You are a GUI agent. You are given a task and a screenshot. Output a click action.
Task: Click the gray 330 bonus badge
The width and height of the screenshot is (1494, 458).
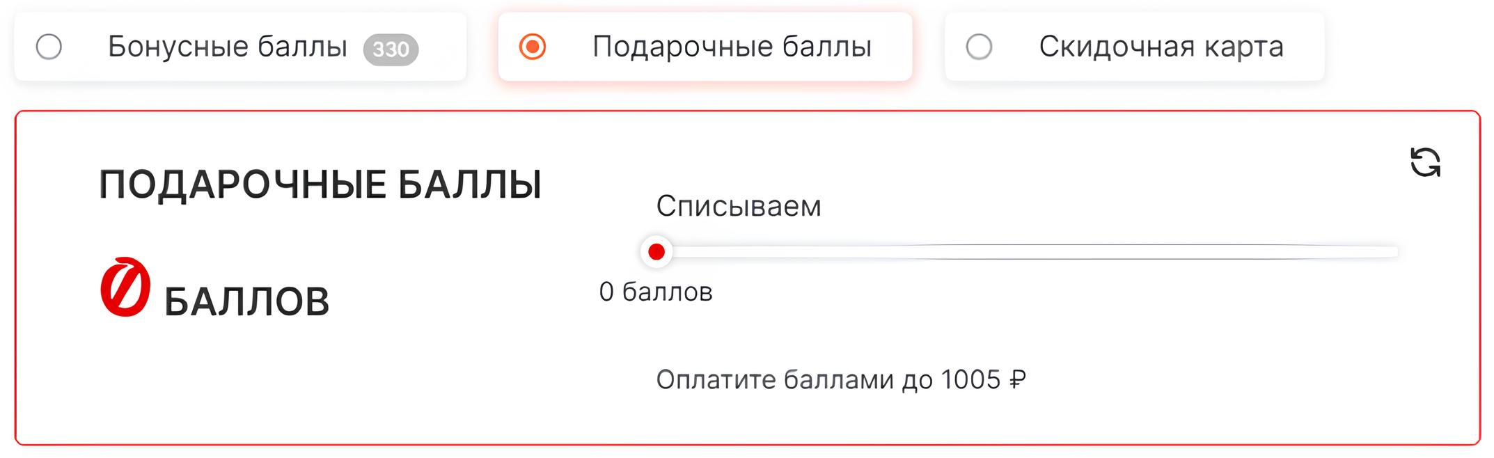tap(391, 49)
